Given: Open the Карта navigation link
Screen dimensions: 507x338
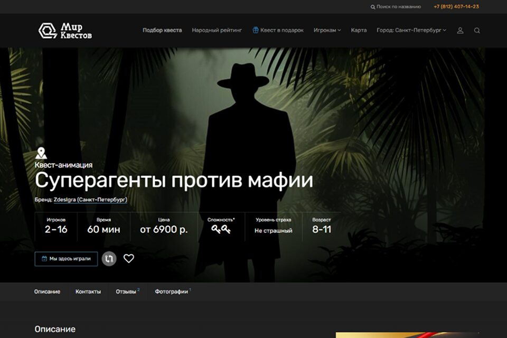Looking at the screenshot, I should (x=359, y=30).
